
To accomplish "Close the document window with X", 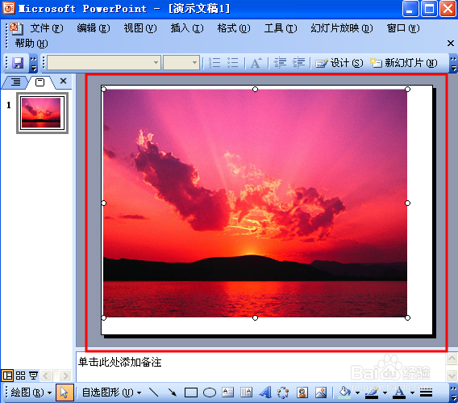I will [451, 44].
